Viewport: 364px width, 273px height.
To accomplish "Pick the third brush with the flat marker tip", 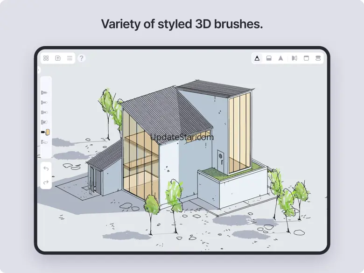I will pyautogui.click(x=44, y=112).
